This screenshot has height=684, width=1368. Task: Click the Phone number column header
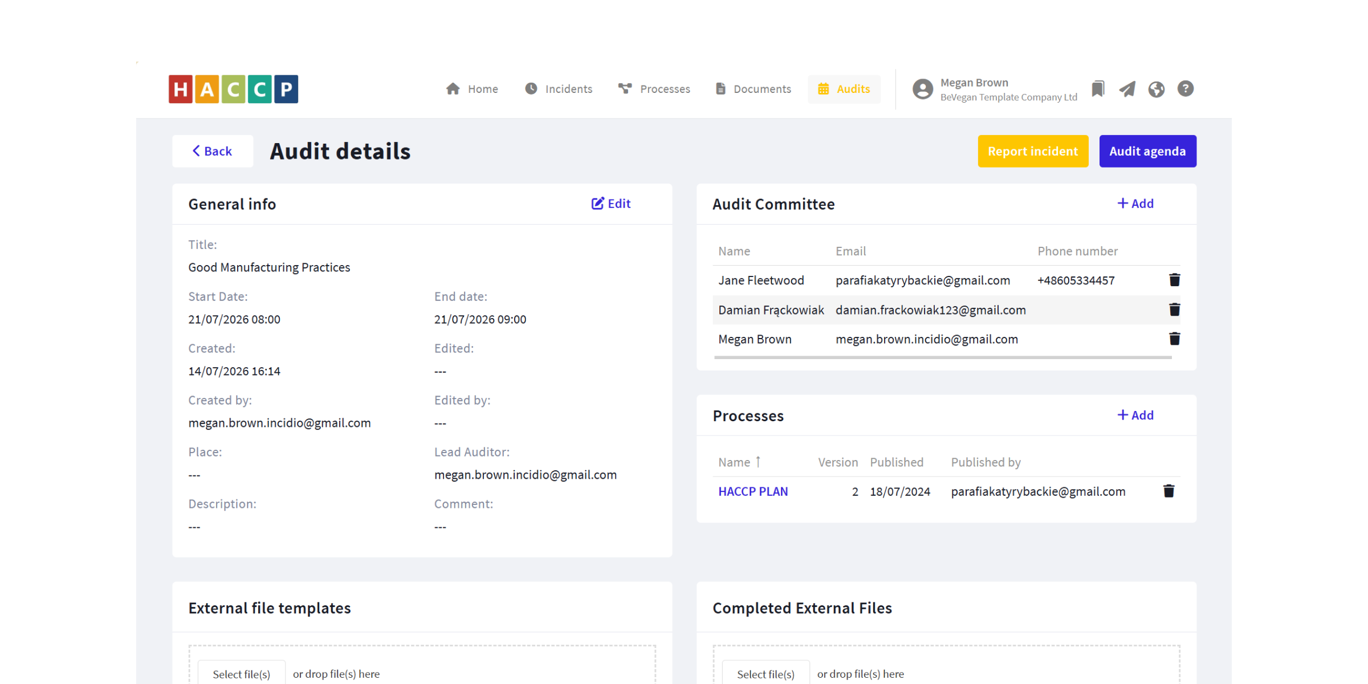(x=1077, y=251)
